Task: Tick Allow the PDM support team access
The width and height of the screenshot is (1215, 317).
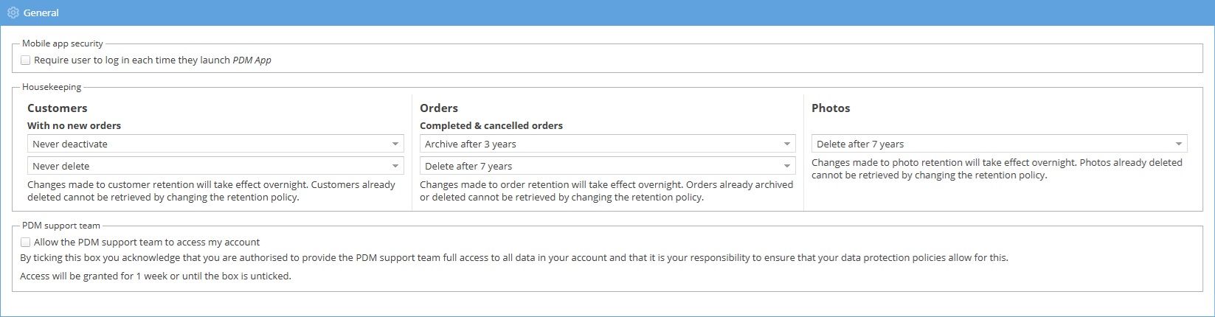Action: pyautogui.click(x=26, y=242)
